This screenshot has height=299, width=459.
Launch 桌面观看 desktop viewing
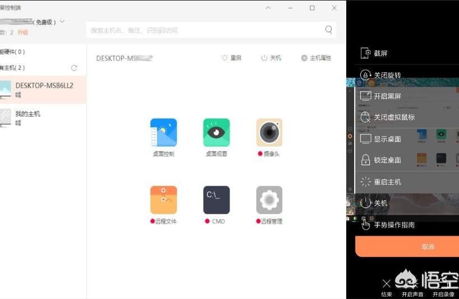216,133
